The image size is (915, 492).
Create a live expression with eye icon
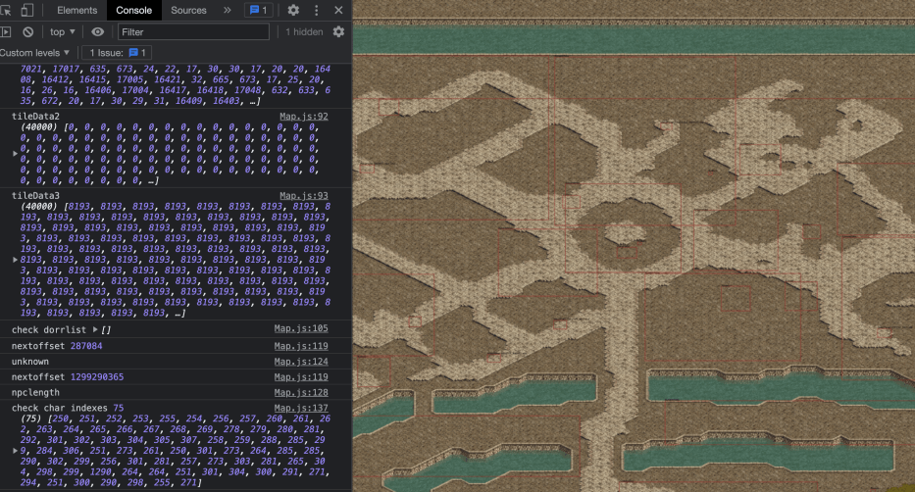pos(98,32)
